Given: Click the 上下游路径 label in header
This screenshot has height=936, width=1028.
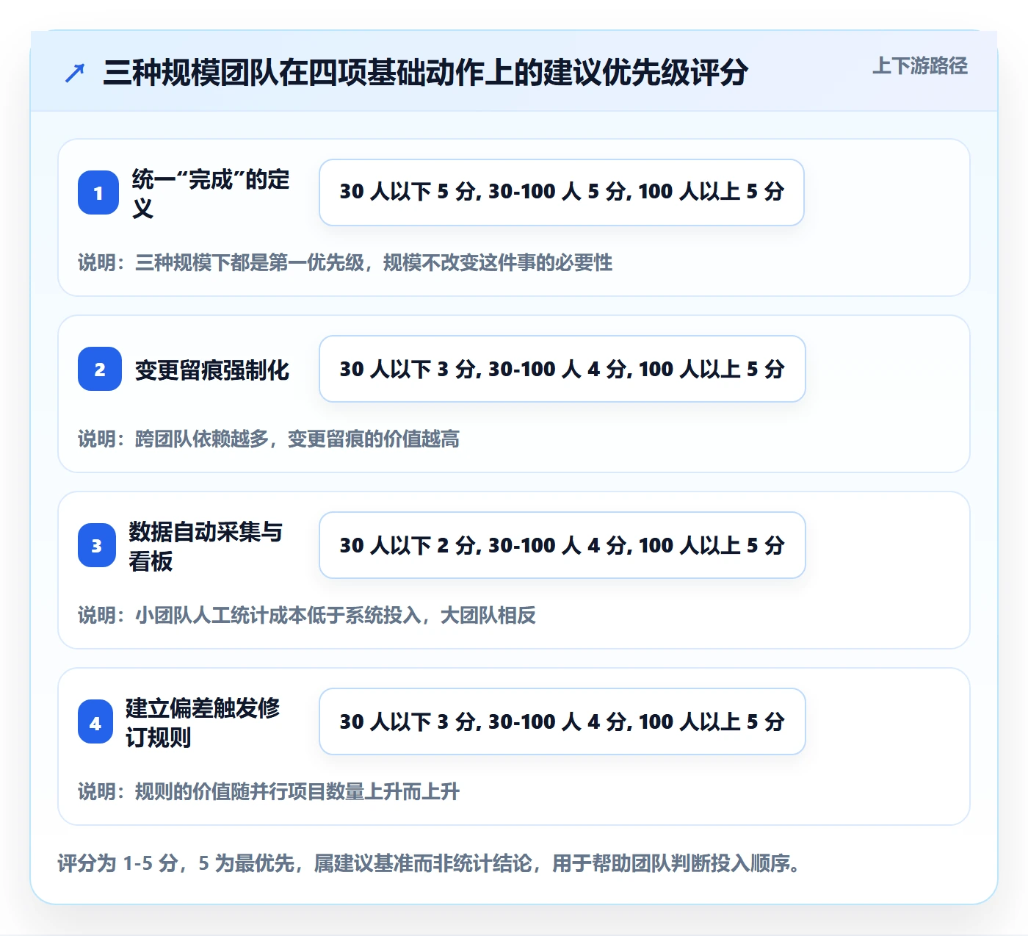Looking at the screenshot, I should [x=920, y=66].
